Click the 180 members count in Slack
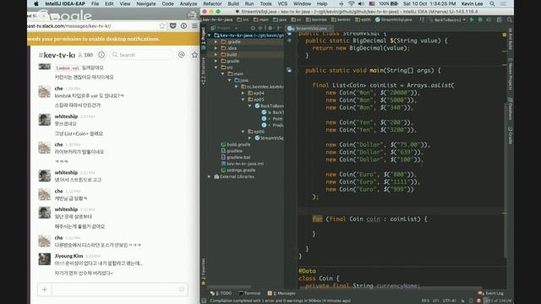This screenshot has height=304, width=541. tap(85, 55)
